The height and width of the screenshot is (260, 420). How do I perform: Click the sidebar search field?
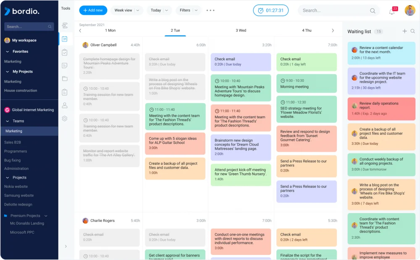[x=29, y=27]
